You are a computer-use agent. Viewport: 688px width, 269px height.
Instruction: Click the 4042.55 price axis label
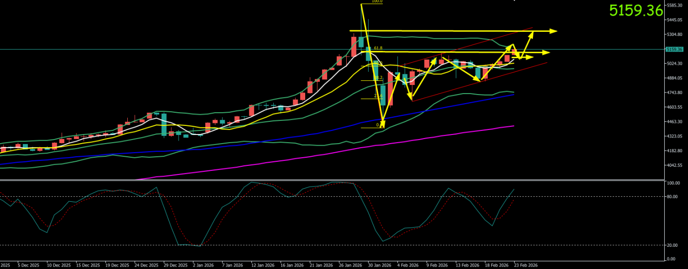674,165
